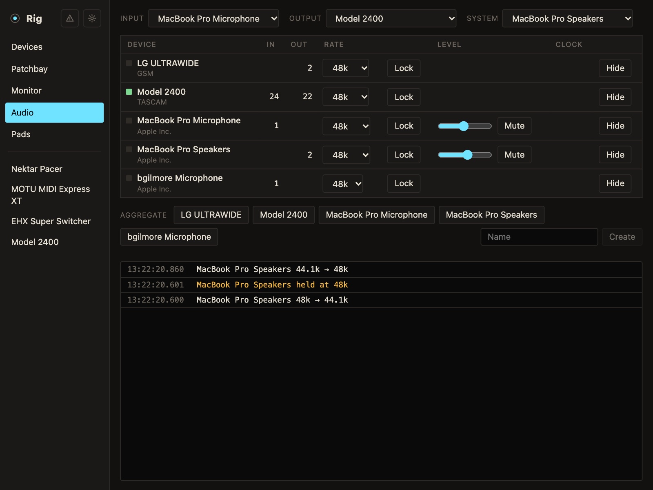Image resolution: width=653 pixels, height=490 pixels.
Task: Open LG ULTRAWIDE sample rate dropdown
Action: coord(346,68)
